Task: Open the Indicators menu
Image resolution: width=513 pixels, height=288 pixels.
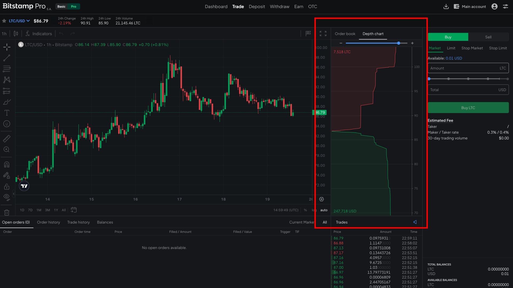Action: pyautogui.click(x=39, y=34)
